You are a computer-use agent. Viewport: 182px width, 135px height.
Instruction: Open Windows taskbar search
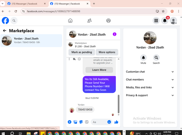12,133
